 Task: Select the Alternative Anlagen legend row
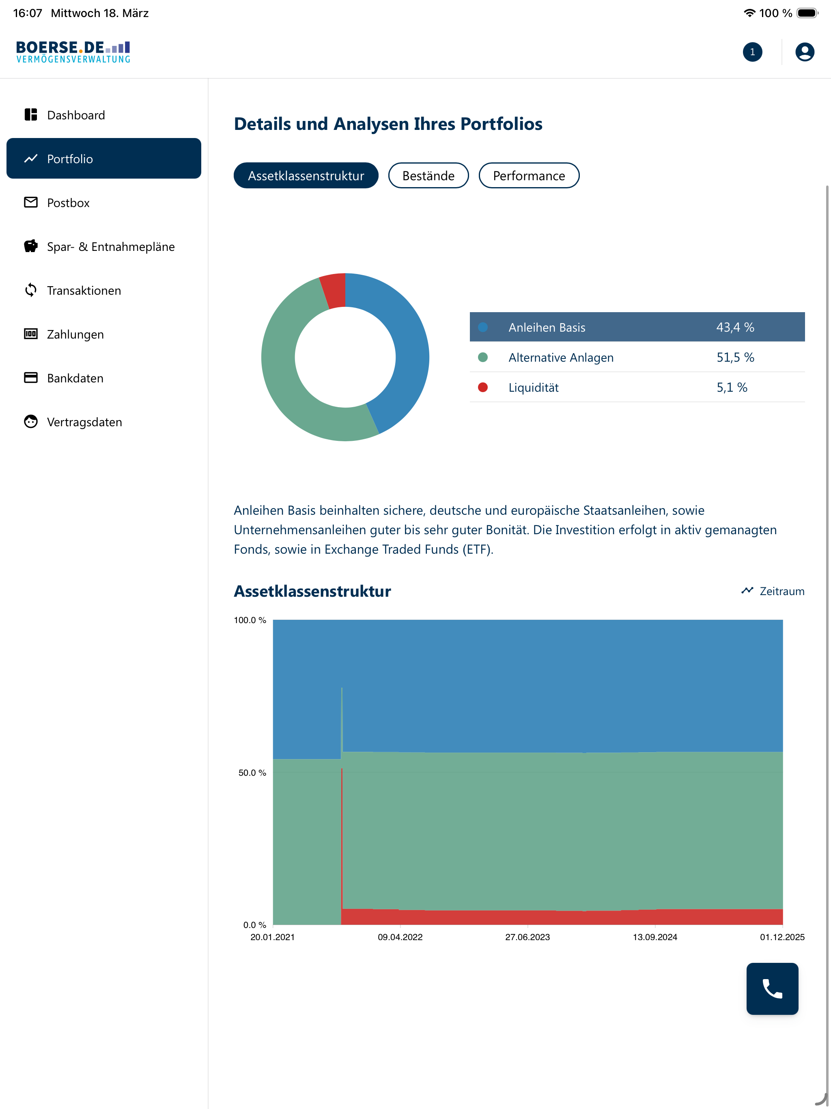click(637, 357)
